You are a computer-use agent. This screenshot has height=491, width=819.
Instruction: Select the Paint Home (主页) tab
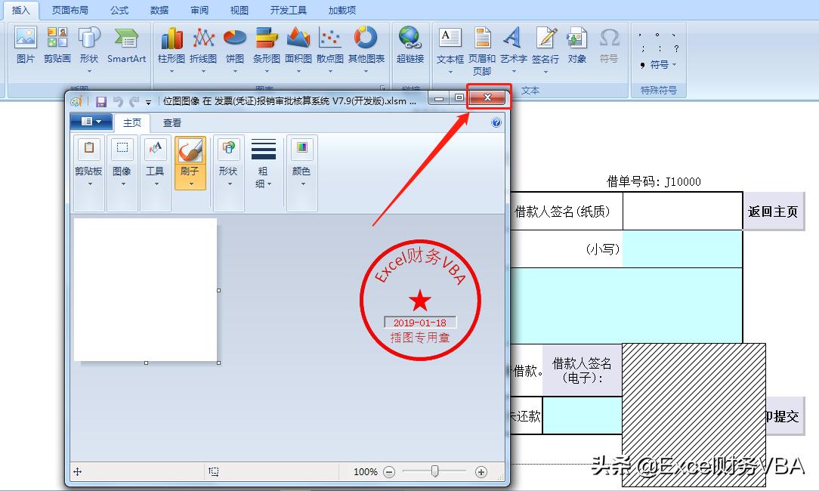132,122
